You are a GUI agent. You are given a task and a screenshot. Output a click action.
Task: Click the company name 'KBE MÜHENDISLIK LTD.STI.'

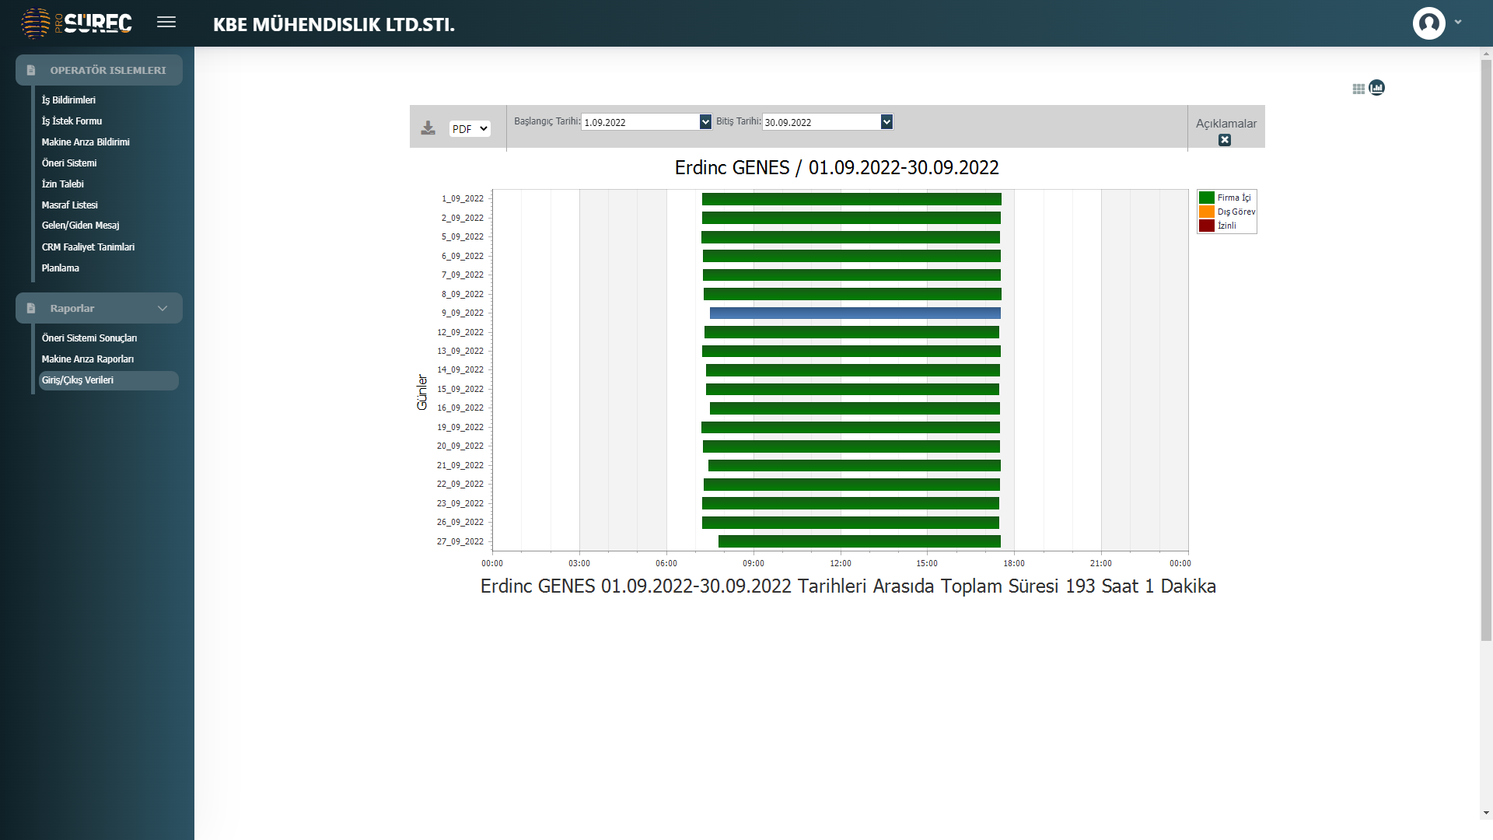[334, 24]
